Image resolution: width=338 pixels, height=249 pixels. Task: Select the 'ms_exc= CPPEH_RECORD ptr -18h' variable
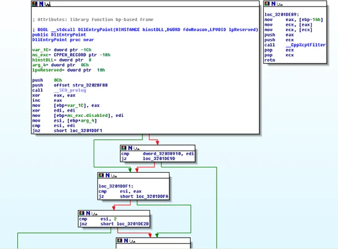pos(71,55)
